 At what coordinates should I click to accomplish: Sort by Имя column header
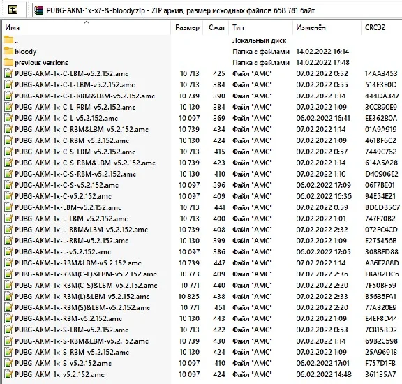point(87,27)
